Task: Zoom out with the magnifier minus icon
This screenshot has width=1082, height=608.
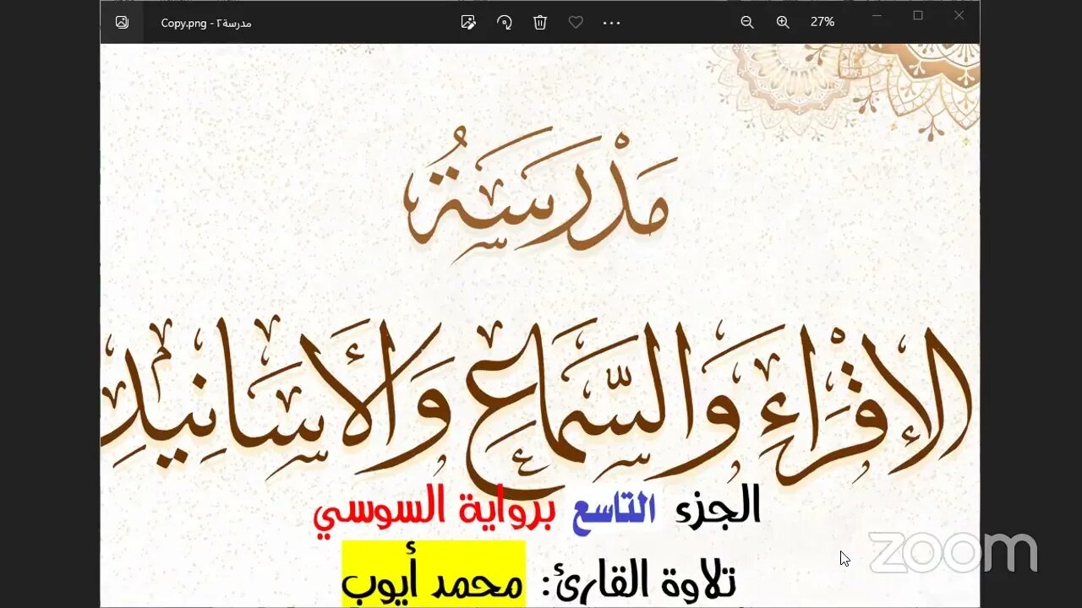Action: click(x=747, y=23)
